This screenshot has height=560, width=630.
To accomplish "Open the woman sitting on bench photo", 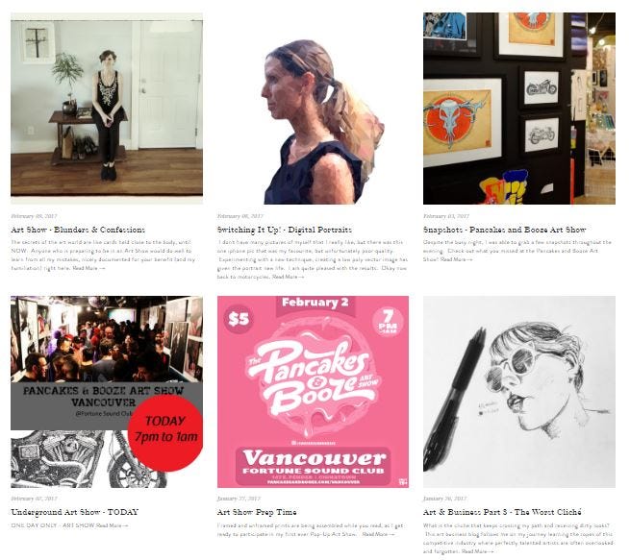I will click(107, 109).
